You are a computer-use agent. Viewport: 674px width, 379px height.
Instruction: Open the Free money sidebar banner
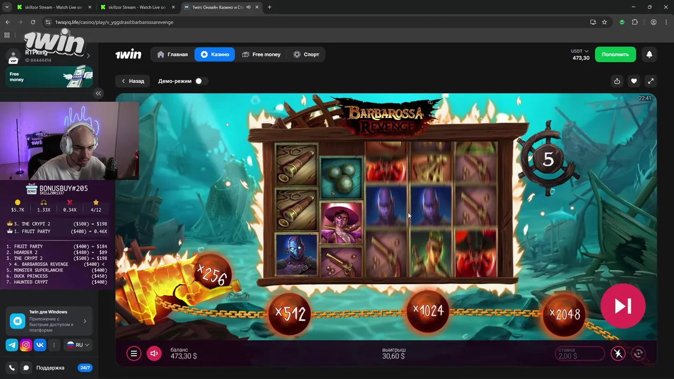[49, 77]
